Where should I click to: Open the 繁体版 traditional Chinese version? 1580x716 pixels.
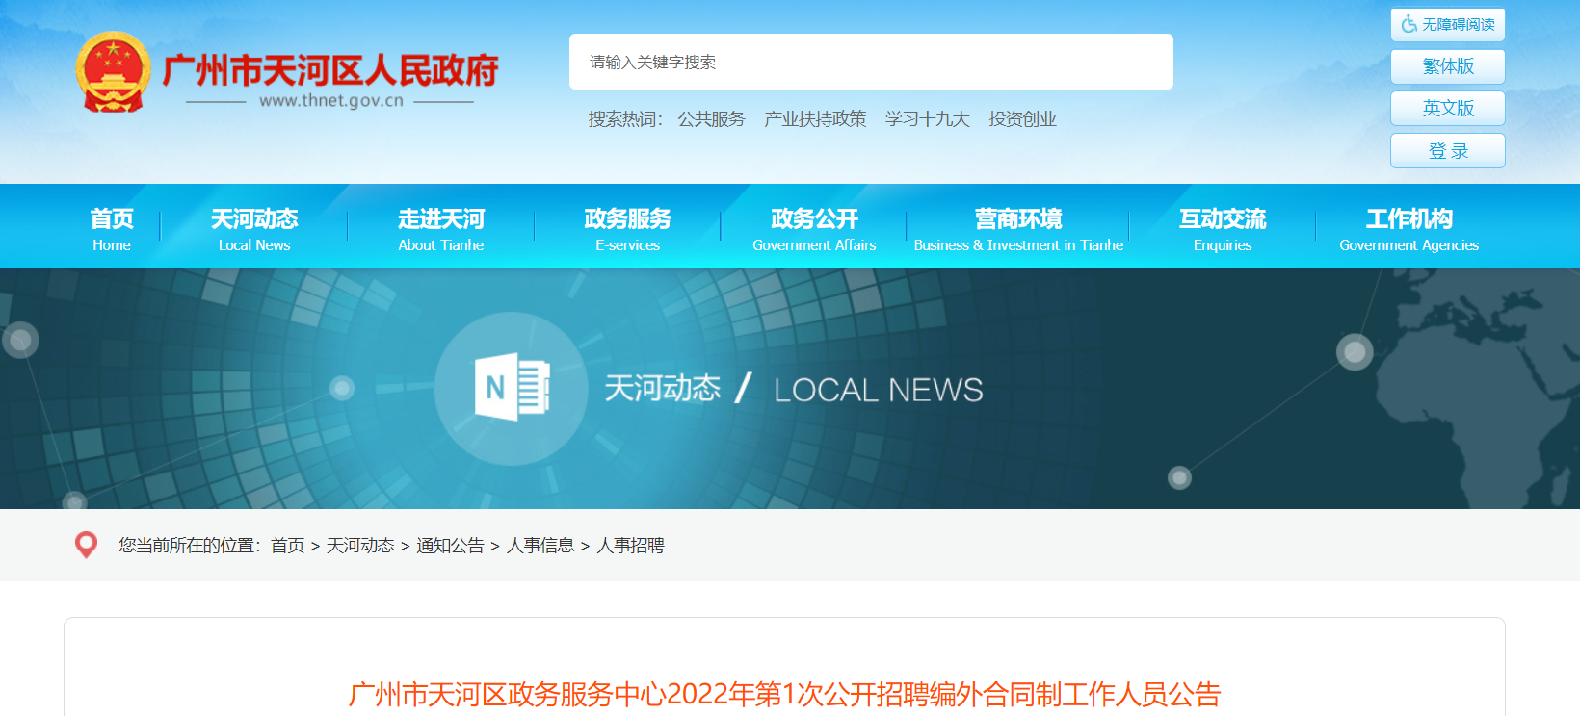(x=1447, y=66)
